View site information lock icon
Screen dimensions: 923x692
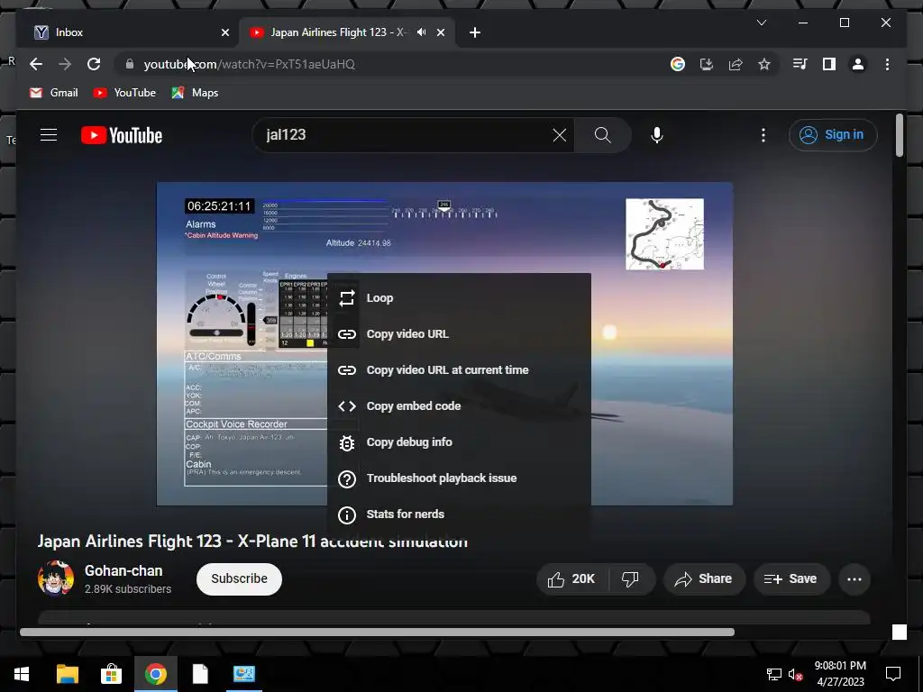click(x=130, y=64)
